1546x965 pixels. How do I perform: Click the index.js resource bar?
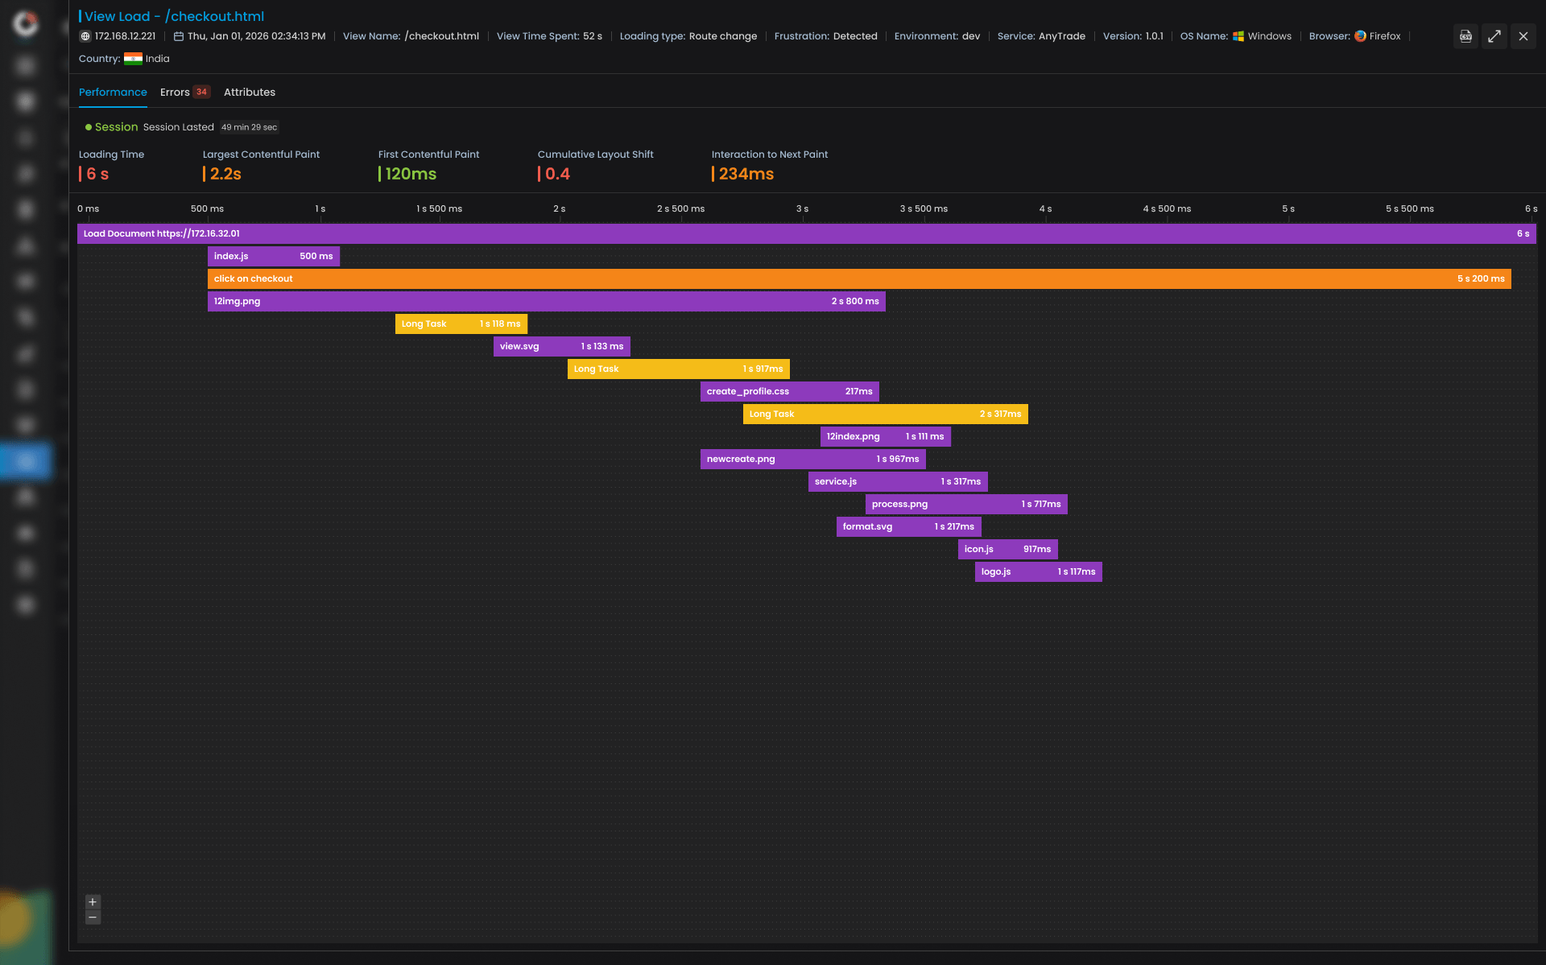coord(273,256)
